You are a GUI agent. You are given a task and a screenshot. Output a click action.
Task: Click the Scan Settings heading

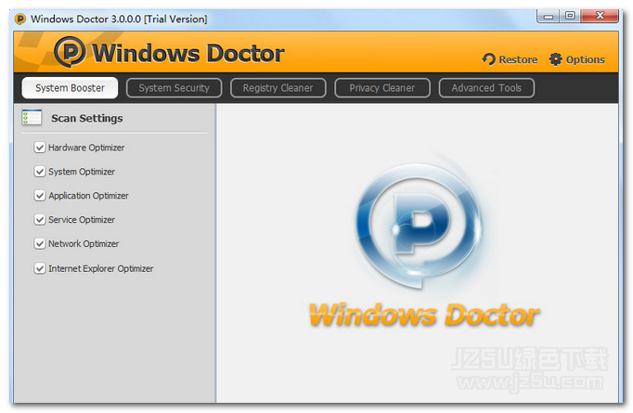pyautogui.click(x=87, y=118)
